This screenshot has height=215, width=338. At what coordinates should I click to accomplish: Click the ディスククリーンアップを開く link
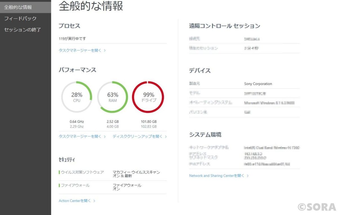(x=137, y=136)
